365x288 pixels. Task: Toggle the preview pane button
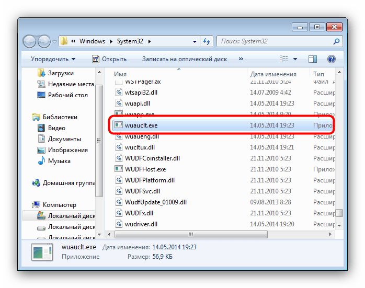(x=313, y=59)
